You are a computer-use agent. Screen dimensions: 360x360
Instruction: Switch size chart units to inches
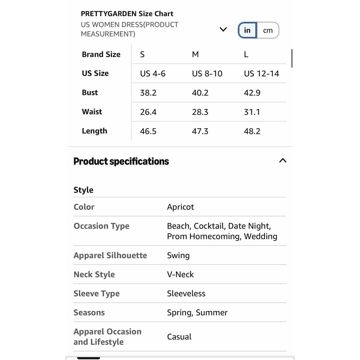tap(247, 30)
